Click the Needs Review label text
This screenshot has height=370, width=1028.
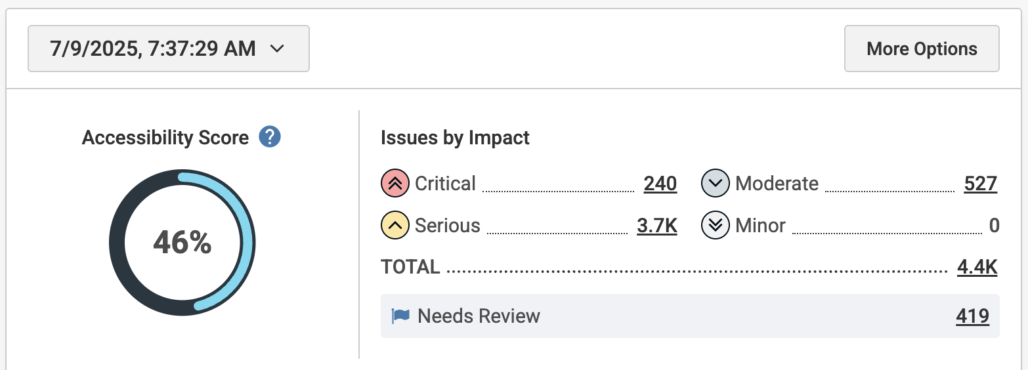pos(479,316)
